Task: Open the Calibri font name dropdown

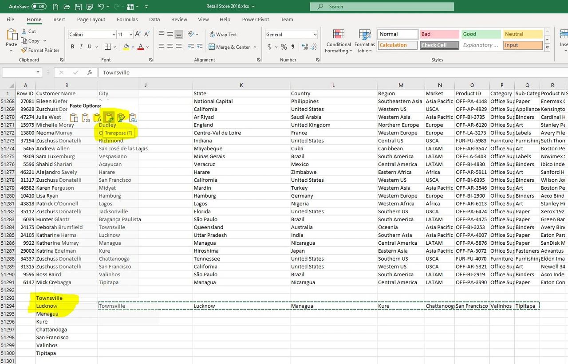Action: (114, 35)
